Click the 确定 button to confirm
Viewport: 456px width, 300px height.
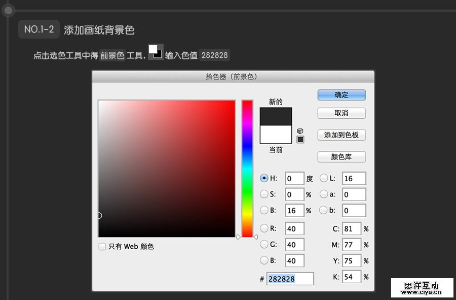(341, 95)
